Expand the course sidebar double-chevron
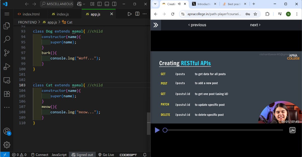This screenshot has width=302, height=157. [x=156, y=25]
